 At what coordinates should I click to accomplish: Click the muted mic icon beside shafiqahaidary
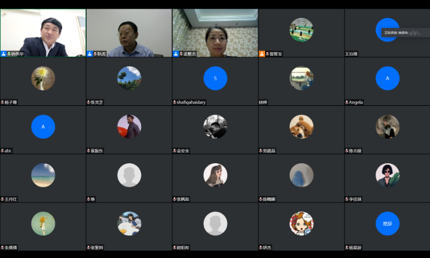[174, 102]
